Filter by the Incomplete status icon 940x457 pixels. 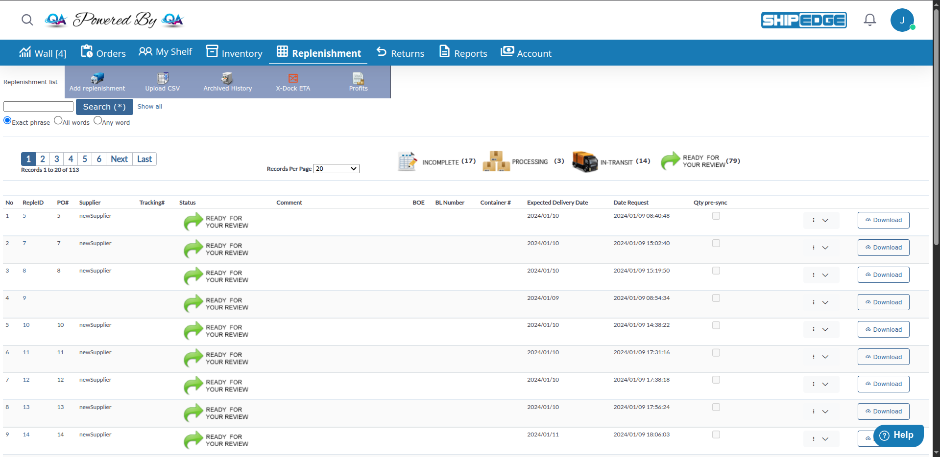(x=407, y=161)
